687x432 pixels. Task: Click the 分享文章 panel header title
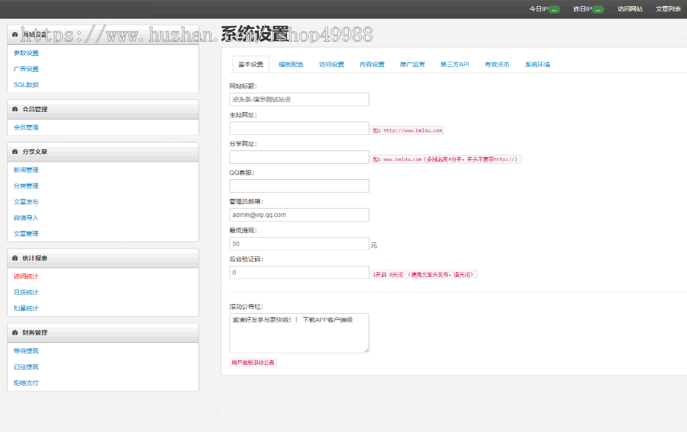pyautogui.click(x=35, y=152)
